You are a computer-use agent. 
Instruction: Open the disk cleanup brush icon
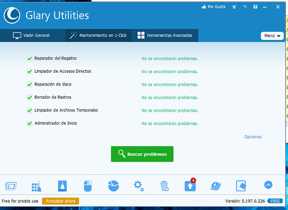pos(62,186)
